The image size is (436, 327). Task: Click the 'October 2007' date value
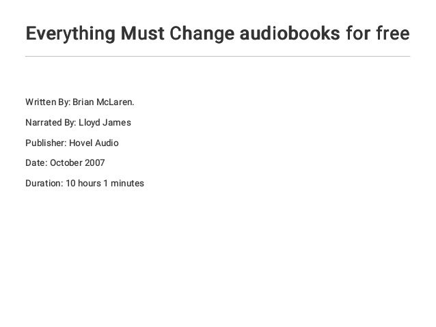click(x=77, y=162)
